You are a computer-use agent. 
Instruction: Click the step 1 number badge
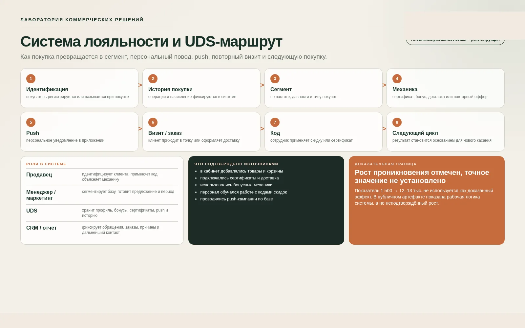click(x=31, y=79)
